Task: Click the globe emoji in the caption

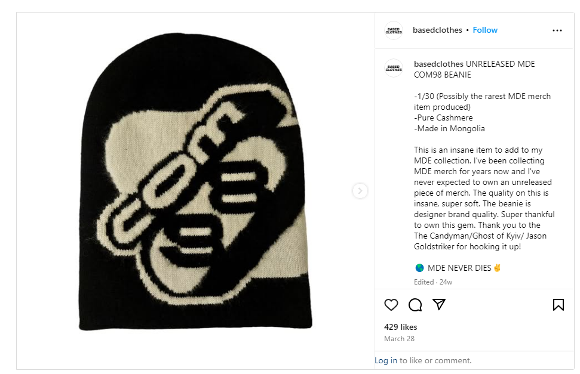Action: (x=419, y=268)
